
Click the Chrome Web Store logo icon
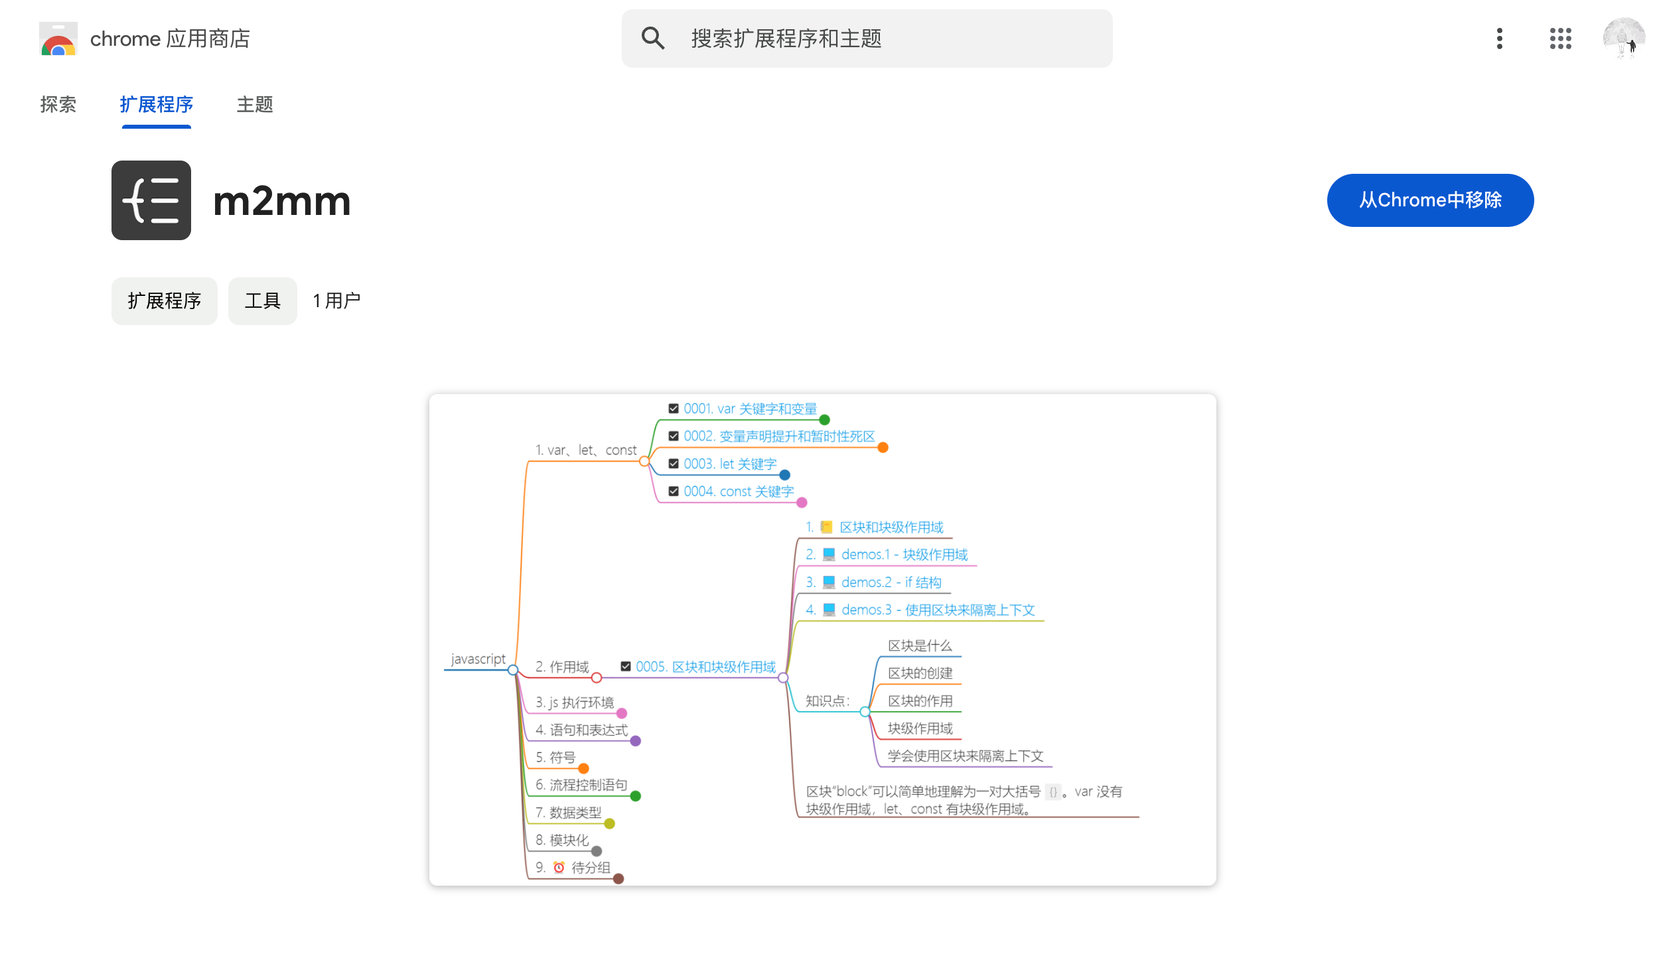[x=58, y=38]
